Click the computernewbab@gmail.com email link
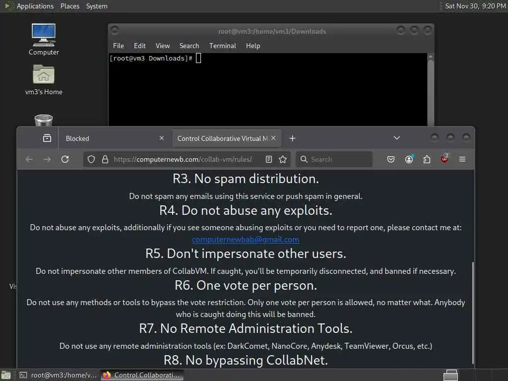This screenshot has width=508, height=381. [x=246, y=240]
